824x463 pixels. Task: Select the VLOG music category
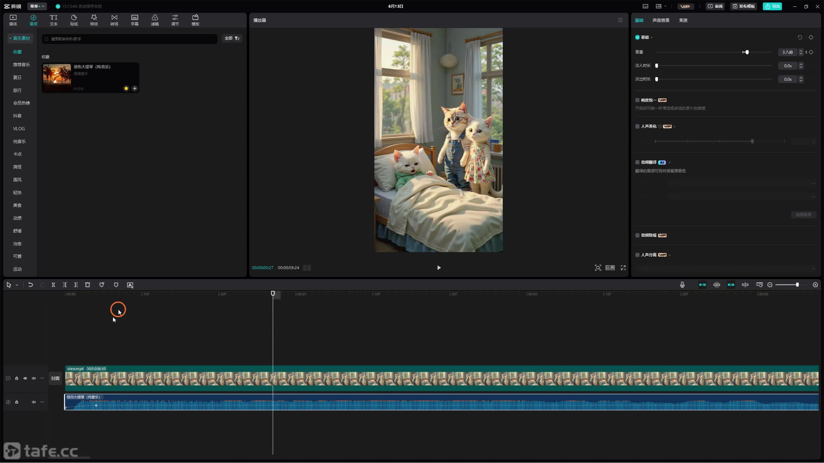click(x=19, y=129)
